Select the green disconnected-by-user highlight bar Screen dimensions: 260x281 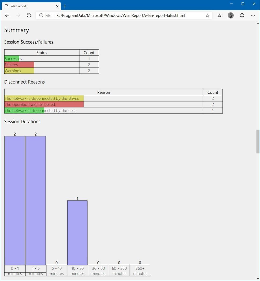click(24, 110)
